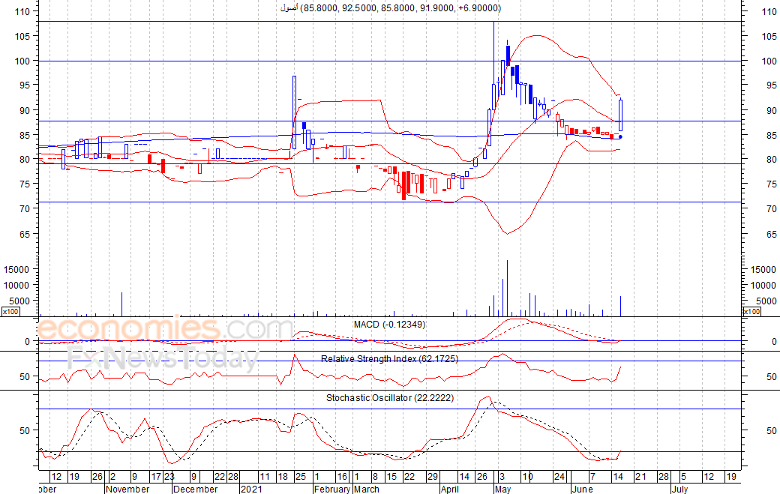Click the date label 5 in July
The image size is (780, 494).
[683, 477]
